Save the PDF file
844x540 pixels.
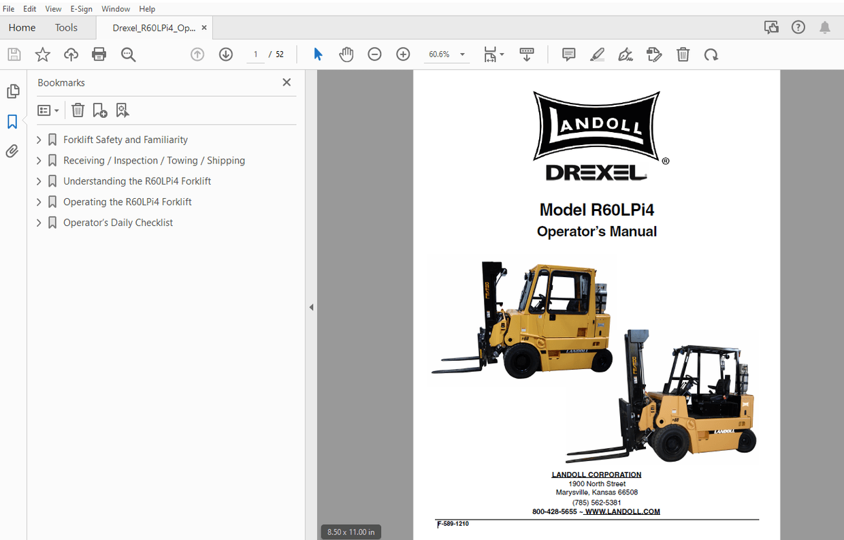pos(14,54)
